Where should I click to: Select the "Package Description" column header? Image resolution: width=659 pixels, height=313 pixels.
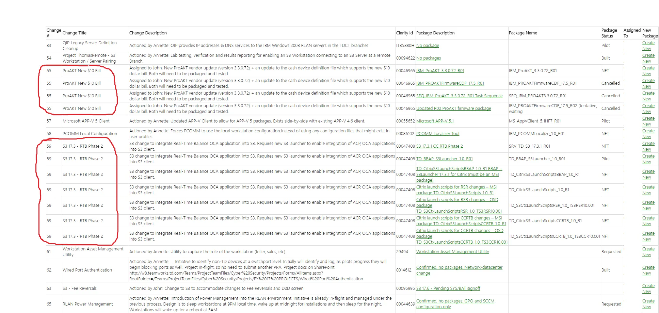[435, 33]
